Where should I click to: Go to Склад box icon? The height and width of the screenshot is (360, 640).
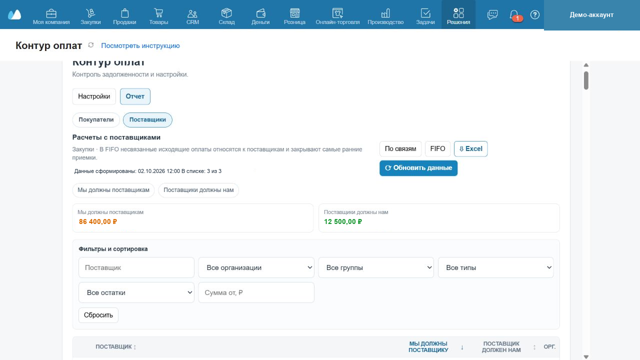(x=226, y=13)
